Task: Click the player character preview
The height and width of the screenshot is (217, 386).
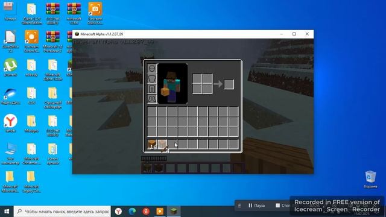Action: pyautogui.click(x=172, y=83)
